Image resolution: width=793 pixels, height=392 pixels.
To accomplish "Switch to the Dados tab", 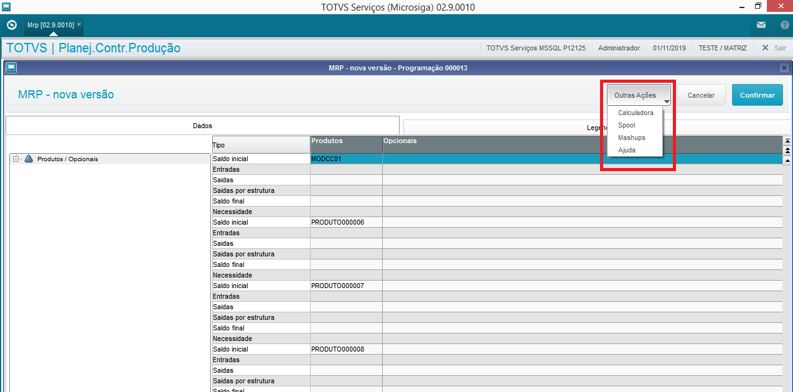I will click(x=202, y=126).
